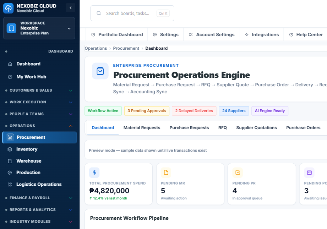327x229 pixels.
Task: Switch to the Material Requests tab
Action: (142, 128)
